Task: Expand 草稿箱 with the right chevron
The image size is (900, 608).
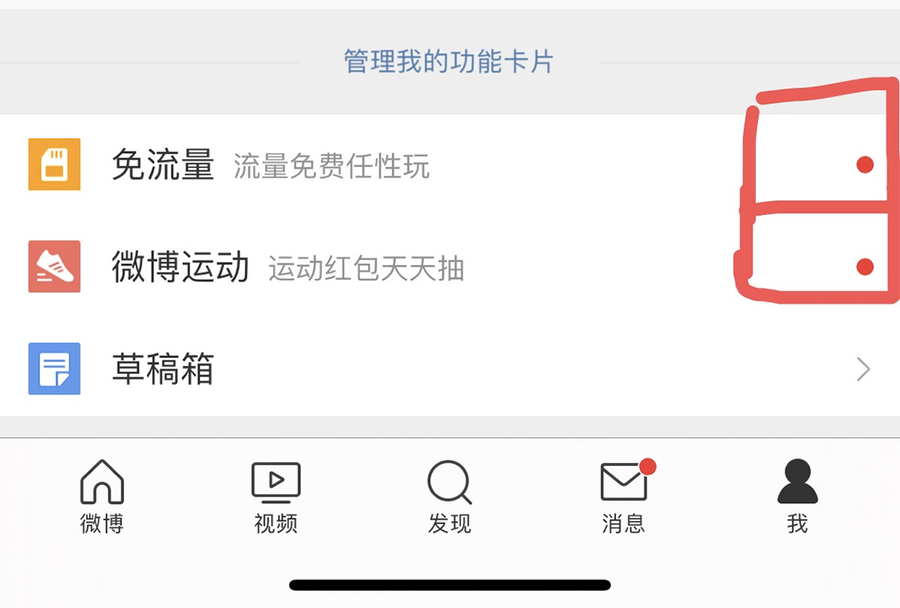Action: tap(864, 369)
